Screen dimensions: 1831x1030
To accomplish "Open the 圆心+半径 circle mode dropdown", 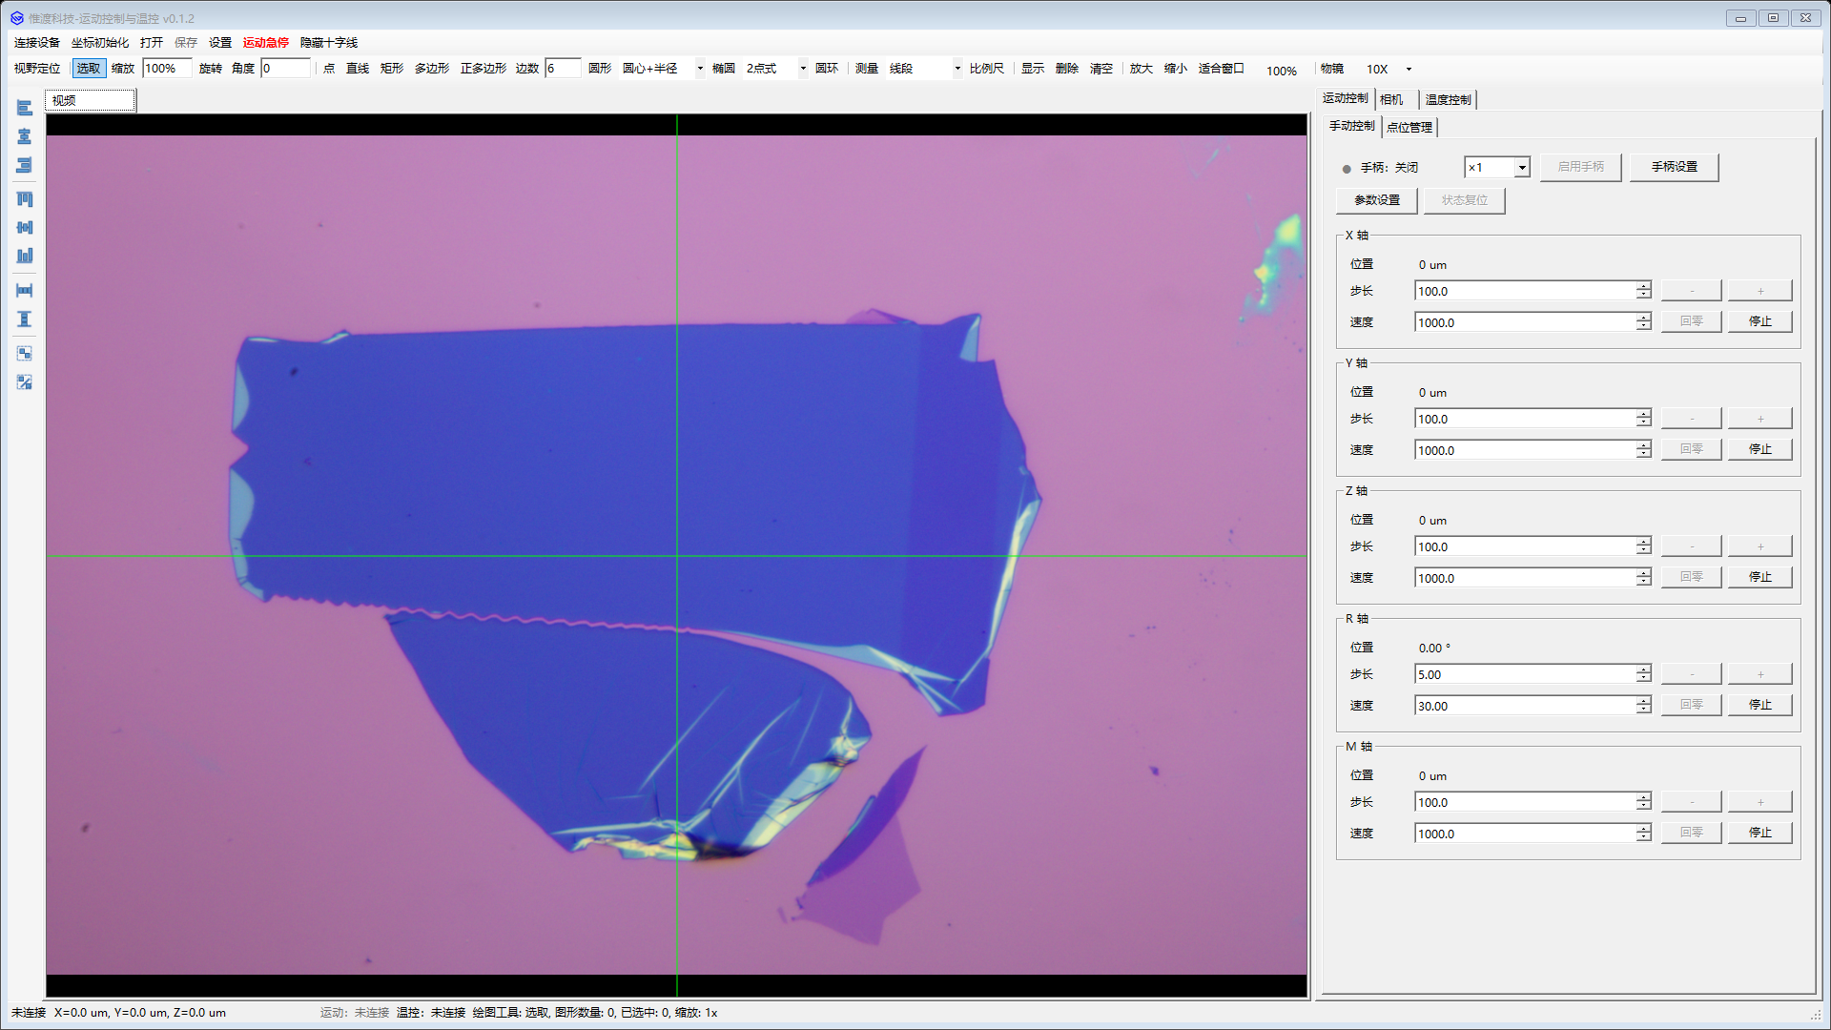I will 663,69.
